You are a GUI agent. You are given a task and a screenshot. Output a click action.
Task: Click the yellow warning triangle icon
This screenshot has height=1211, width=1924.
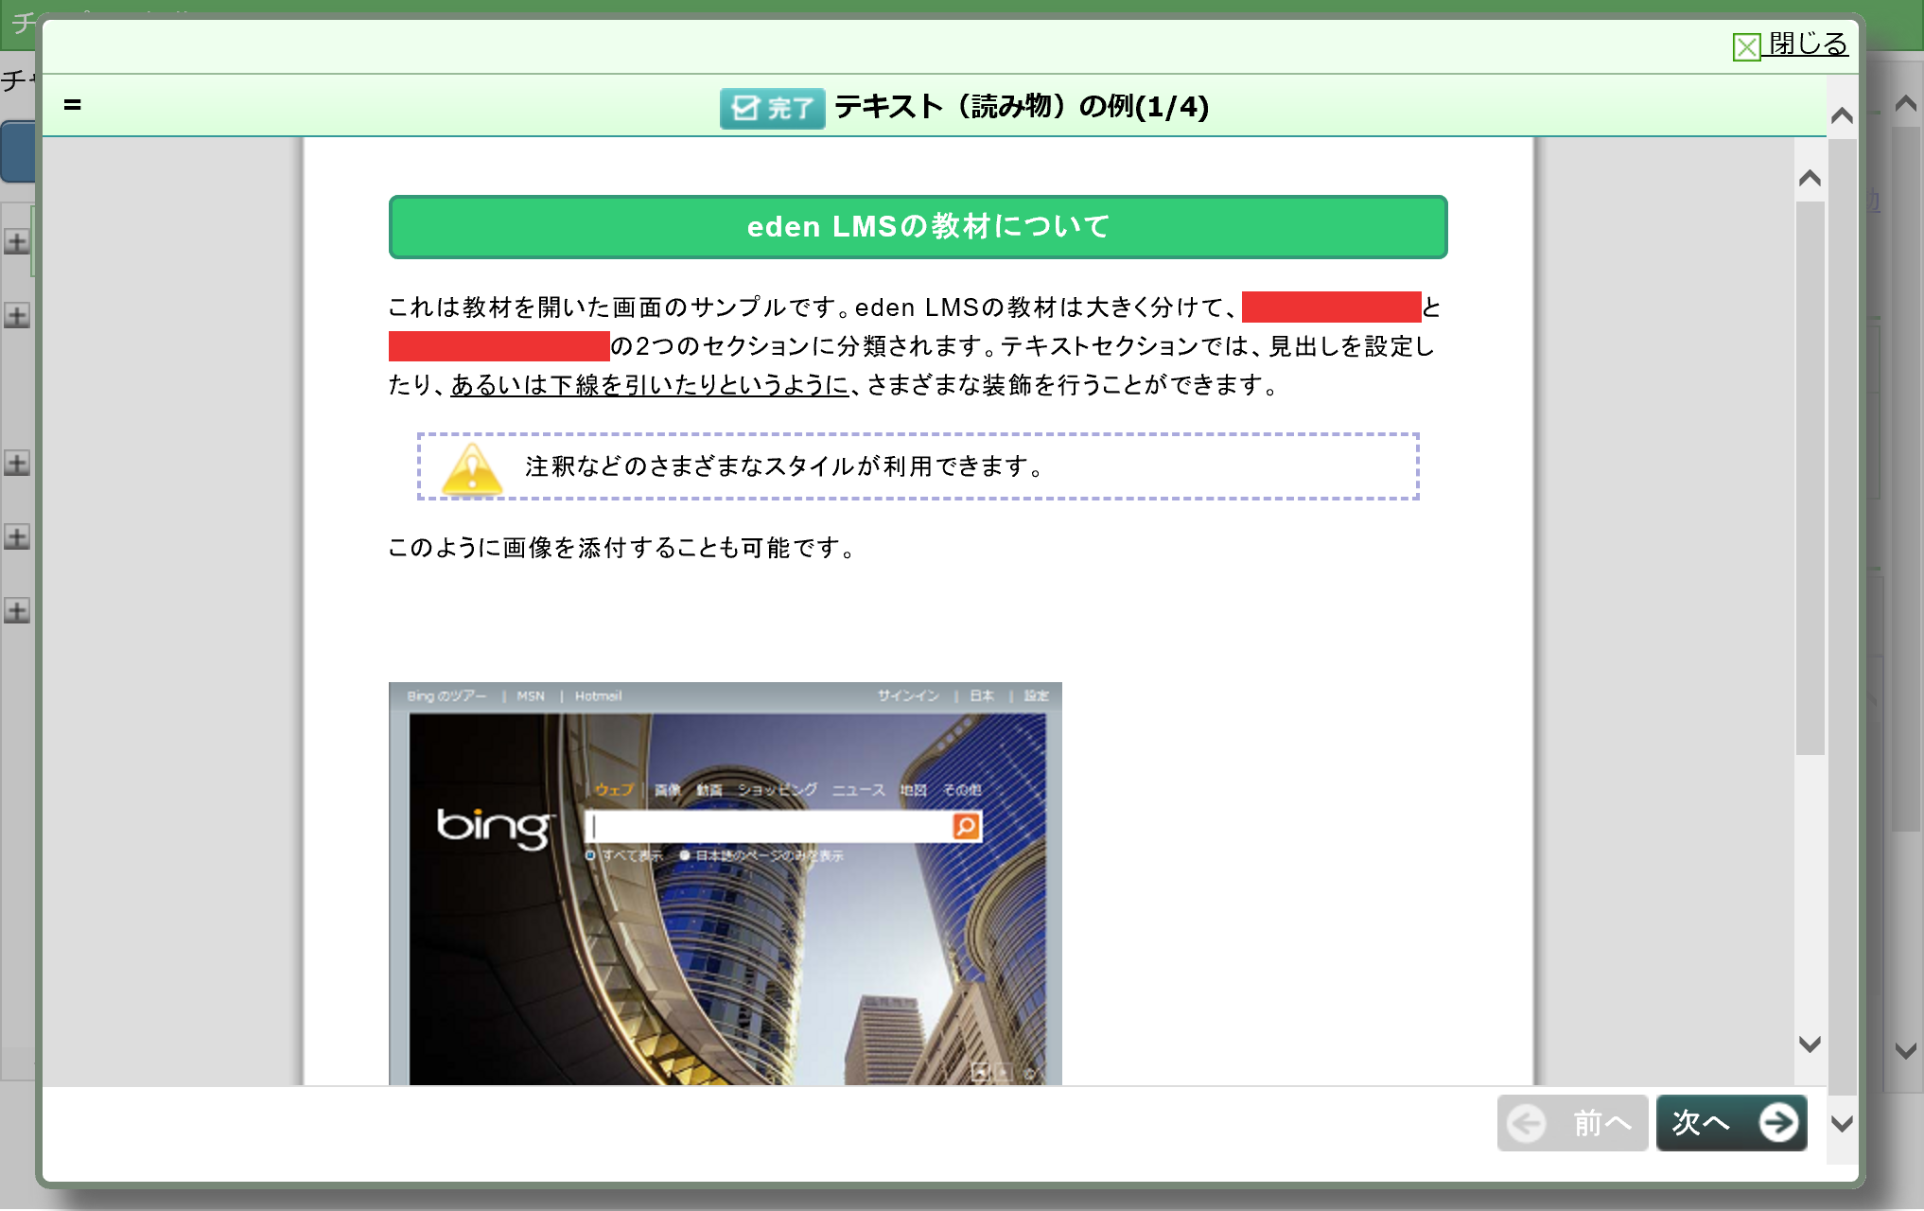click(471, 468)
